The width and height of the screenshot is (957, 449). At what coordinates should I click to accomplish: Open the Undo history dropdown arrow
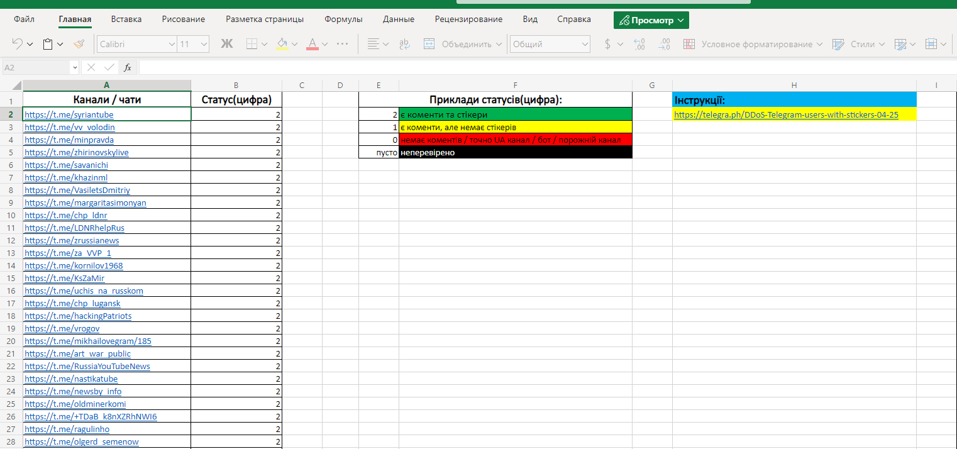click(30, 45)
